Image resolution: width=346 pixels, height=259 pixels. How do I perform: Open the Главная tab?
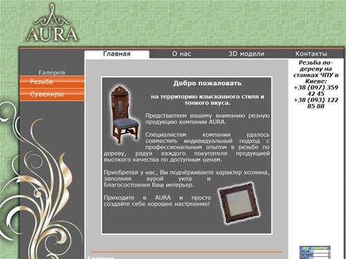(117, 54)
